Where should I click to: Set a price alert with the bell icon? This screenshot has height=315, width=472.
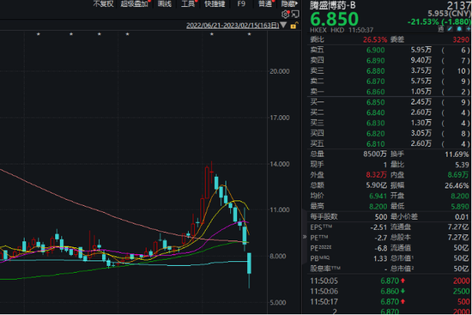point(459,29)
